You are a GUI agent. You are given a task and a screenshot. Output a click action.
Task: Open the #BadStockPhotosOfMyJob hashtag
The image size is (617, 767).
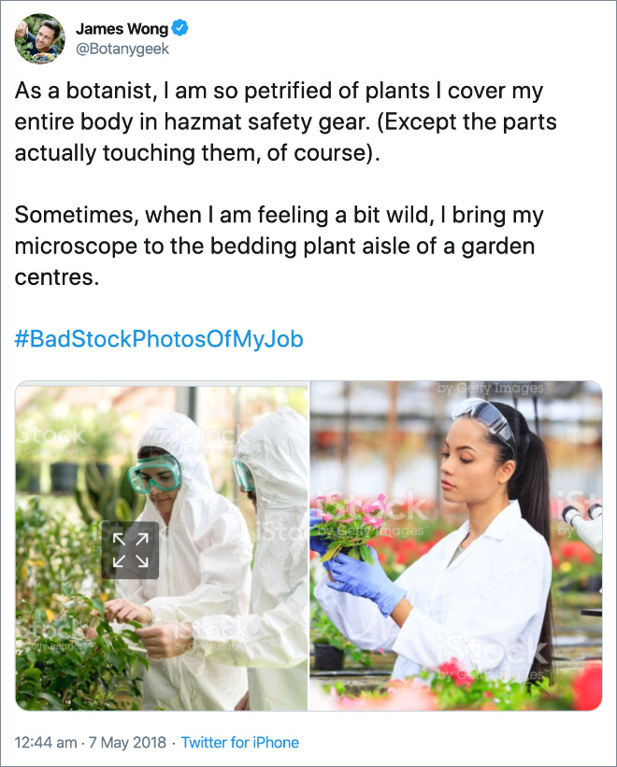click(159, 338)
